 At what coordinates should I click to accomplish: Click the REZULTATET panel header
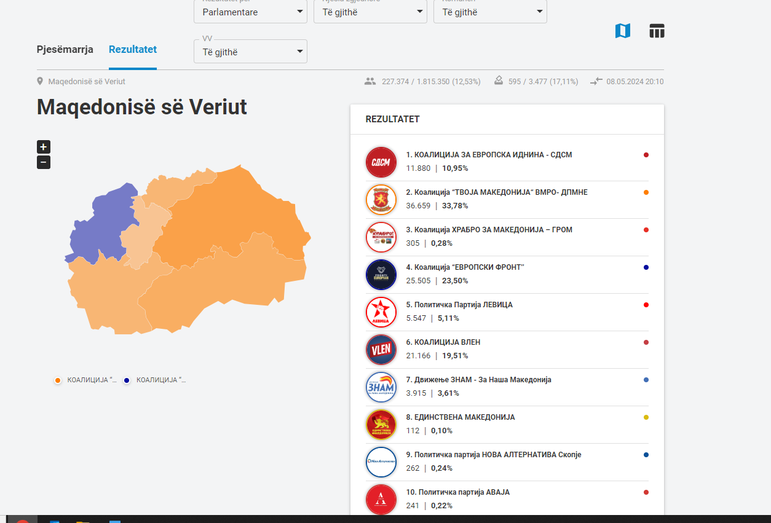coord(393,119)
